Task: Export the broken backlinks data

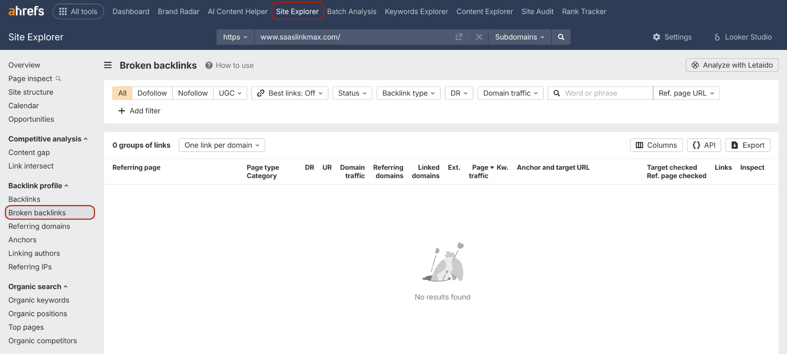Action: tap(748, 145)
